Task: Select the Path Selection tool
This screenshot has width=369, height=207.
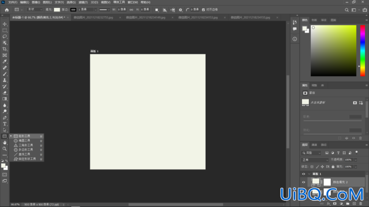Action: pyautogui.click(x=5, y=130)
